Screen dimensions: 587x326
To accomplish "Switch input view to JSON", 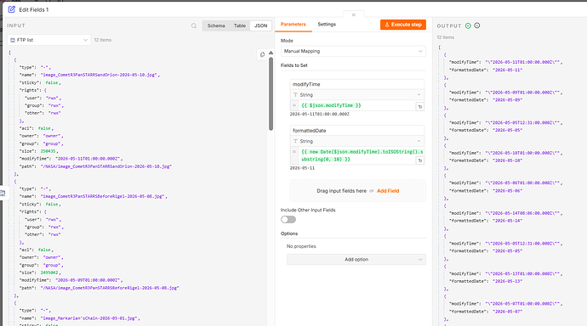I will (260, 25).
